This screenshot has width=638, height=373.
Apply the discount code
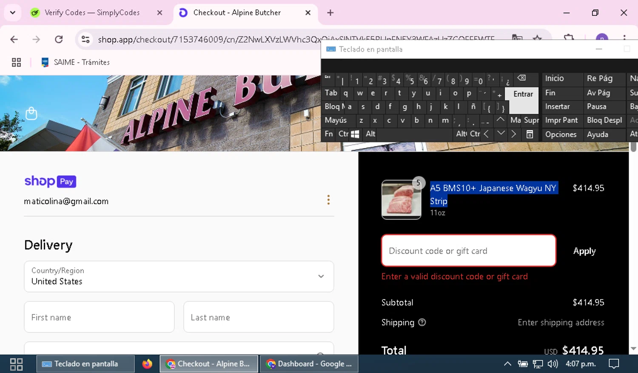coord(584,251)
